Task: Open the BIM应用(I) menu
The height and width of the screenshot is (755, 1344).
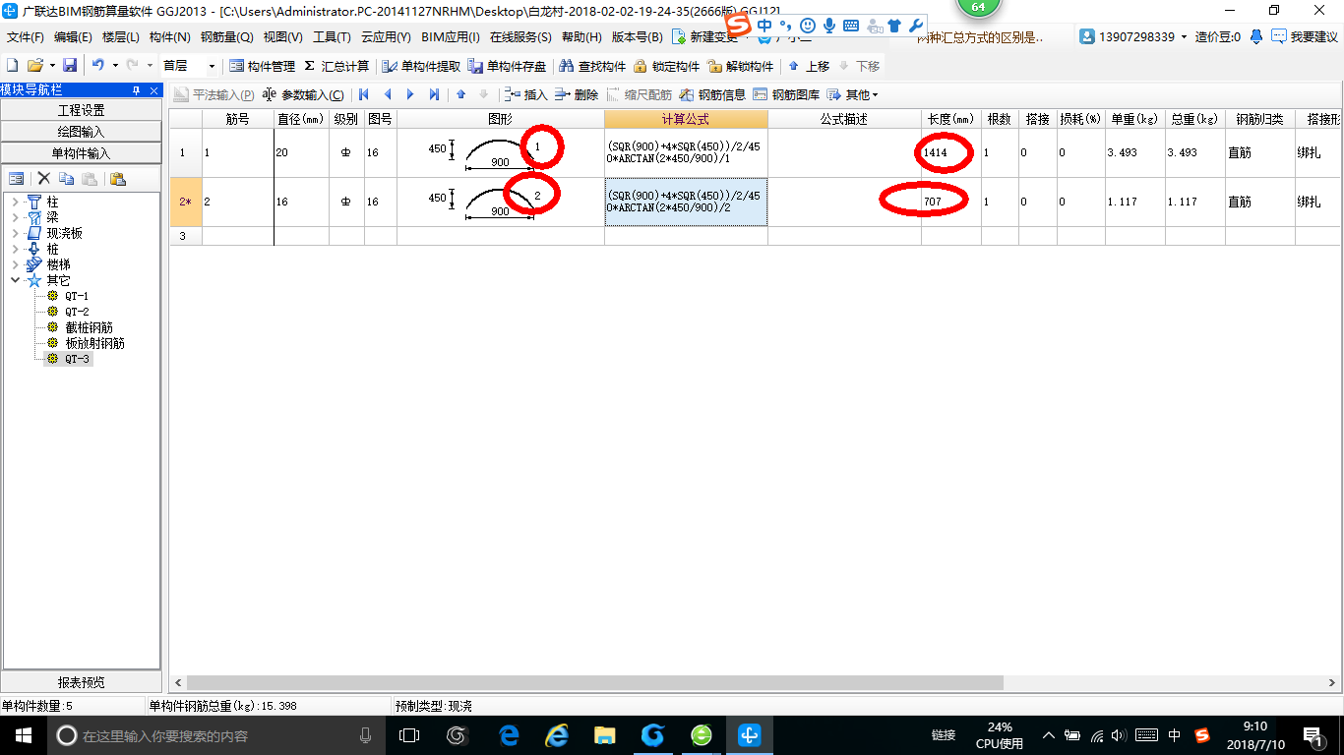Action: (451, 37)
